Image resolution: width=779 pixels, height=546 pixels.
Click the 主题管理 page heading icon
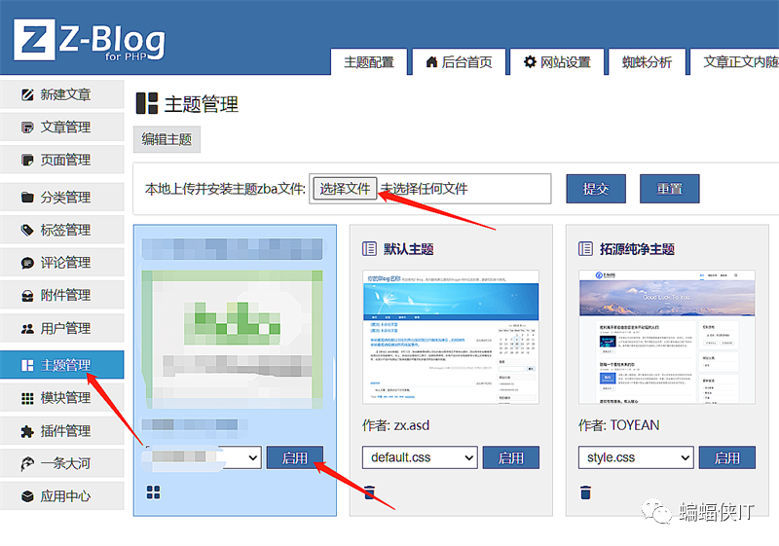point(147,103)
